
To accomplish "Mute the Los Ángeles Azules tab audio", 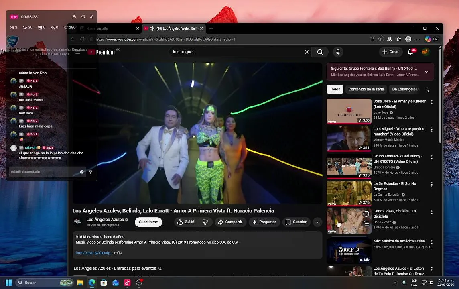I will pyautogui.click(x=152, y=28).
